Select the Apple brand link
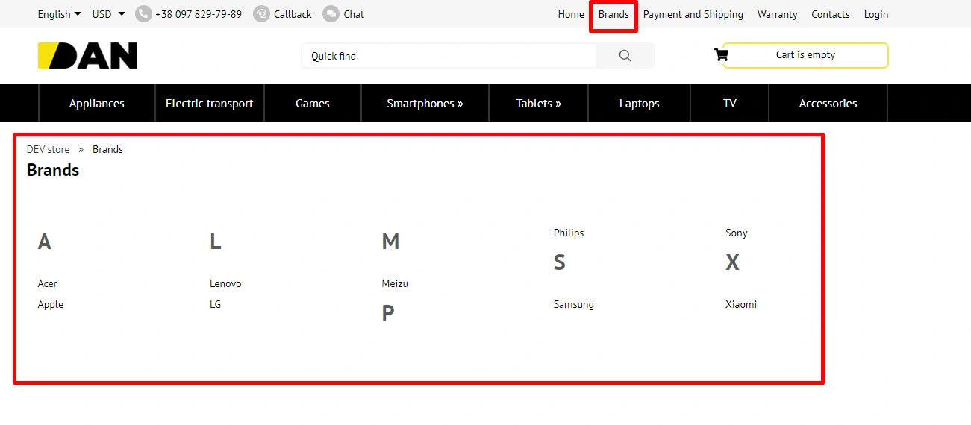This screenshot has width=971, height=425. click(x=51, y=304)
